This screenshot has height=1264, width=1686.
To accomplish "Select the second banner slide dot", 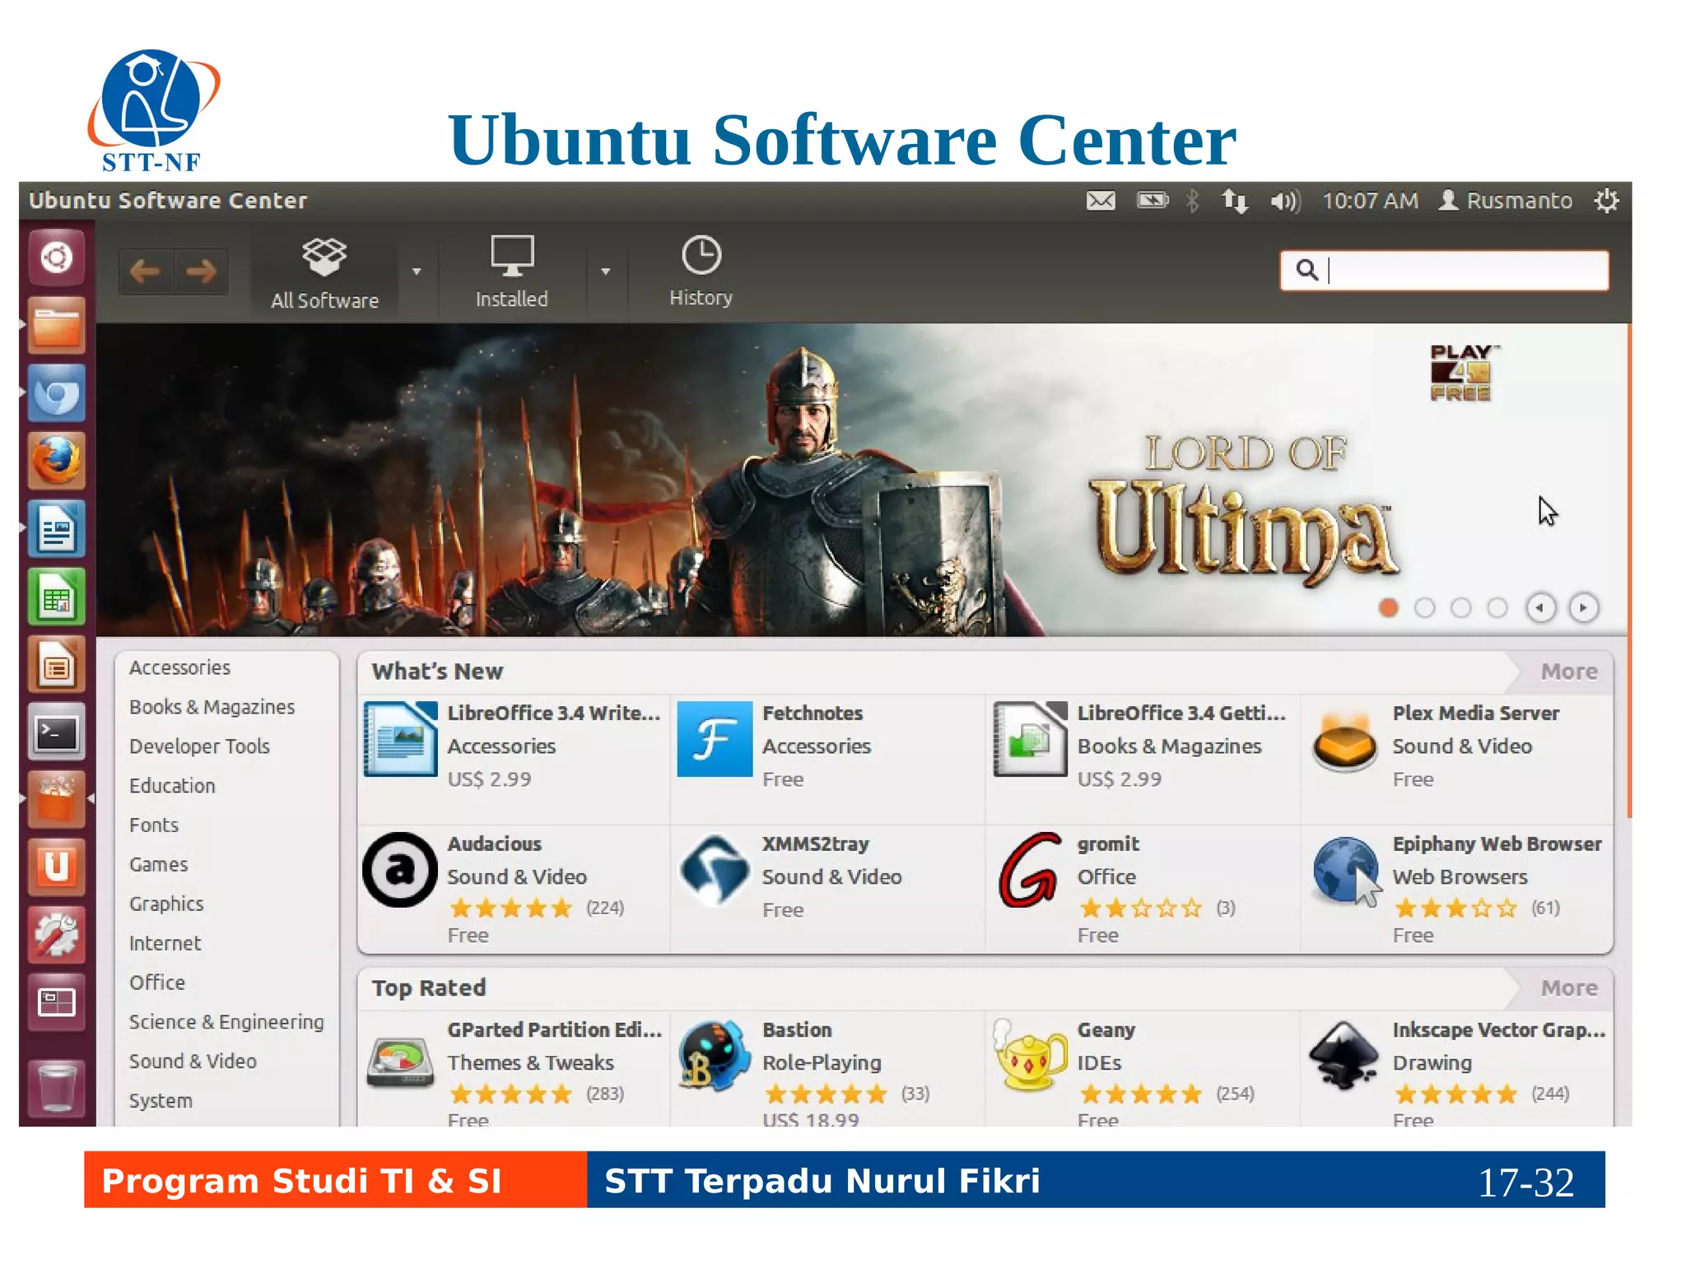I will pos(1424,608).
